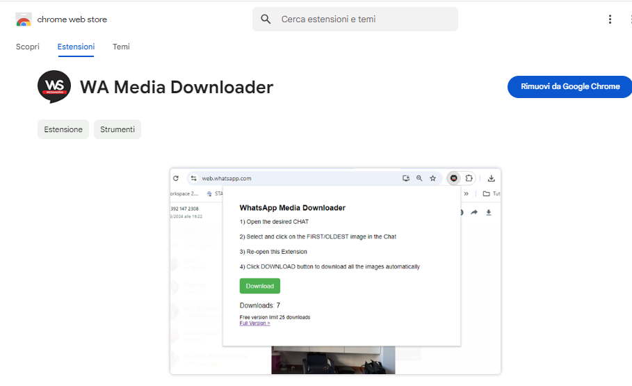The image size is (632, 386).
Task: Click the photo thumbnail below the popup
Action: coord(333,360)
